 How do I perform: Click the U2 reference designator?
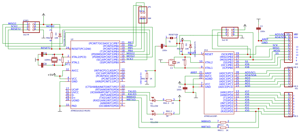pyautogui.click(x=72, y=39)
